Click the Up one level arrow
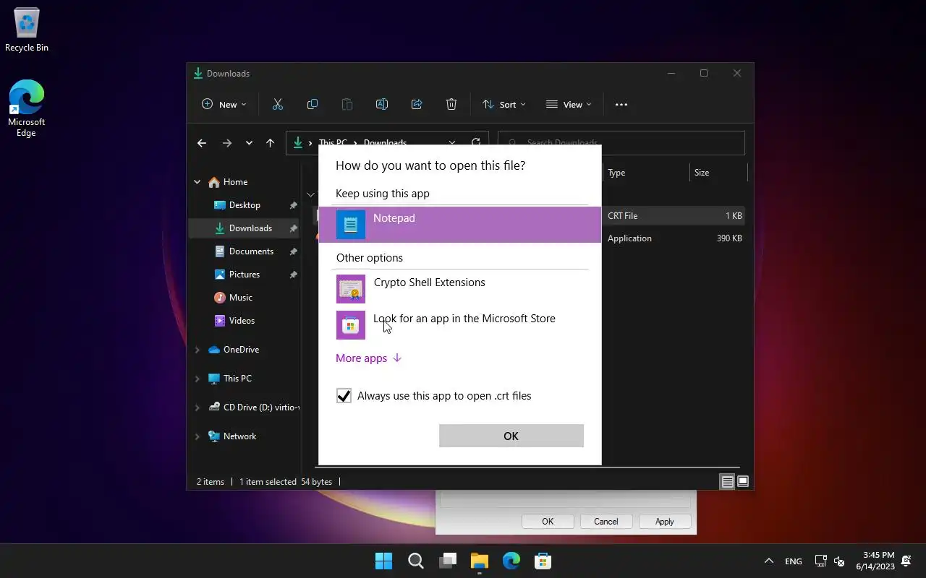 pyautogui.click(x=271, y=143)
